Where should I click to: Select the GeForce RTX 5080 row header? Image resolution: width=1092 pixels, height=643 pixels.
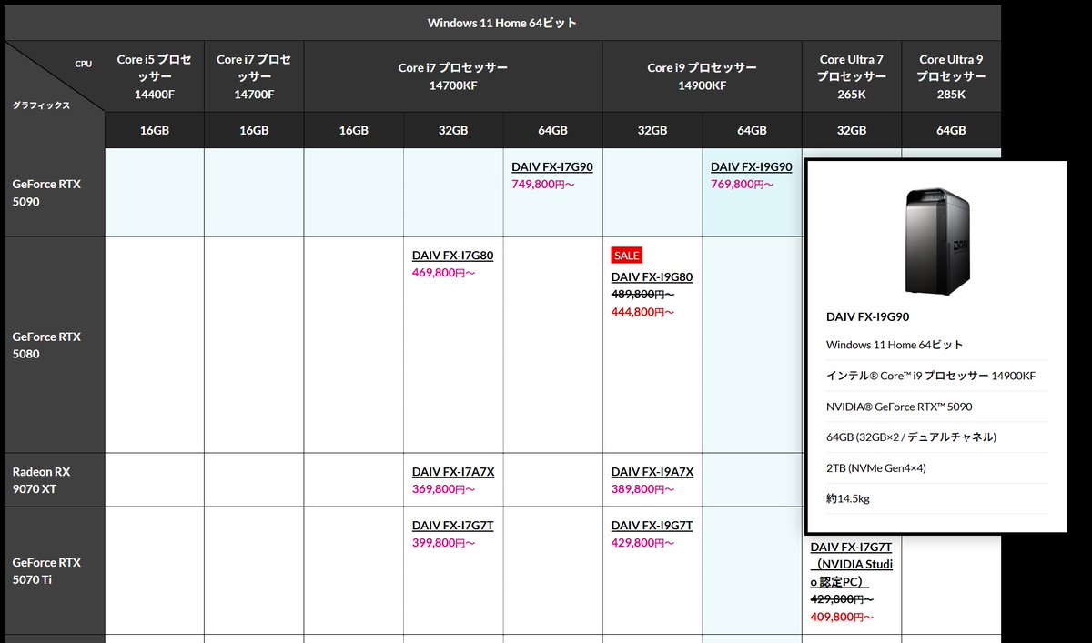coord(55,345)
